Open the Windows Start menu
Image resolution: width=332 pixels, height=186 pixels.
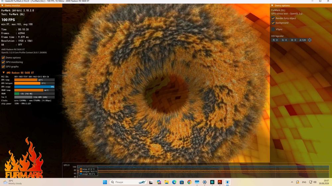[x=105, y=182]
